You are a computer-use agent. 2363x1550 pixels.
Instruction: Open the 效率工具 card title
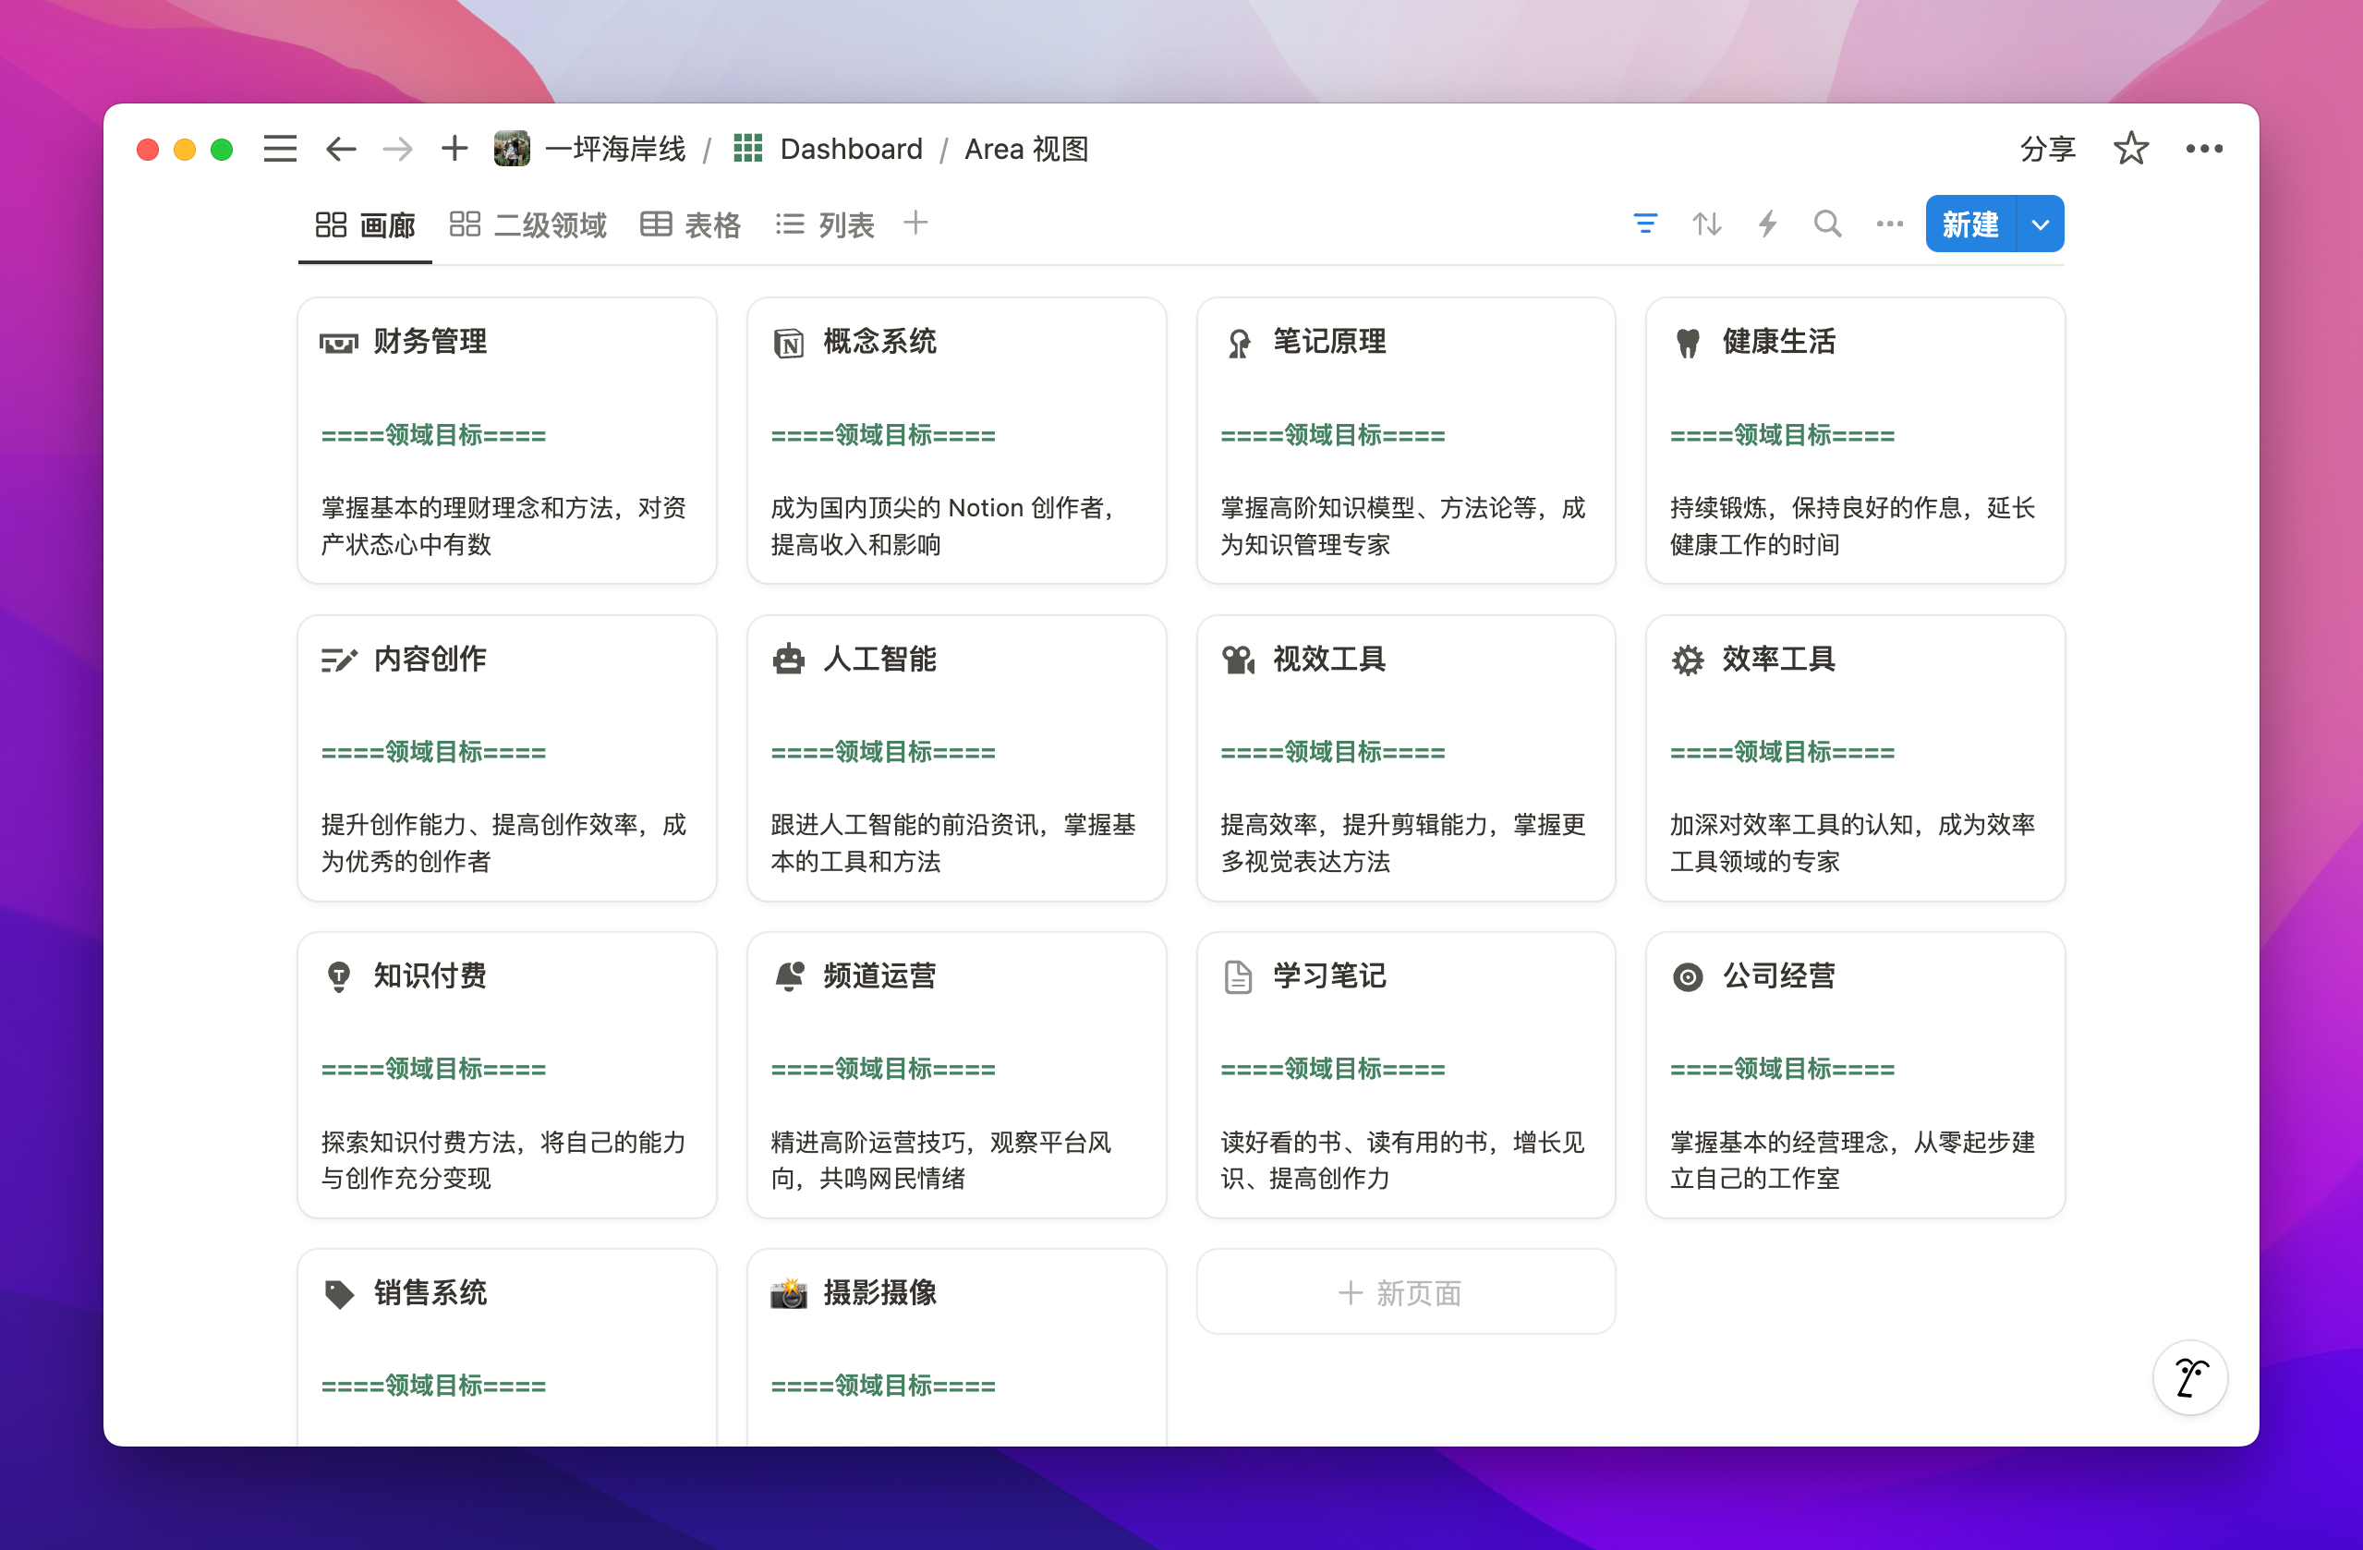pos(1779,660)
